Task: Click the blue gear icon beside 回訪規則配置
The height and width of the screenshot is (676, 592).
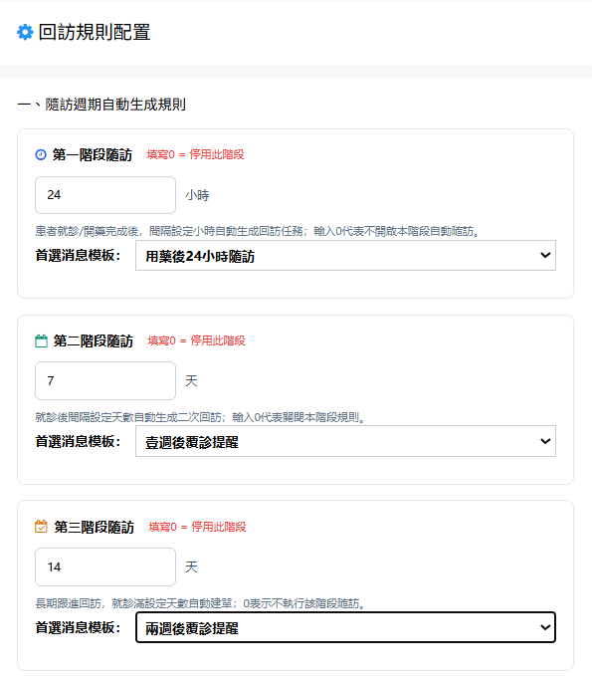Action: click(25, 32)
